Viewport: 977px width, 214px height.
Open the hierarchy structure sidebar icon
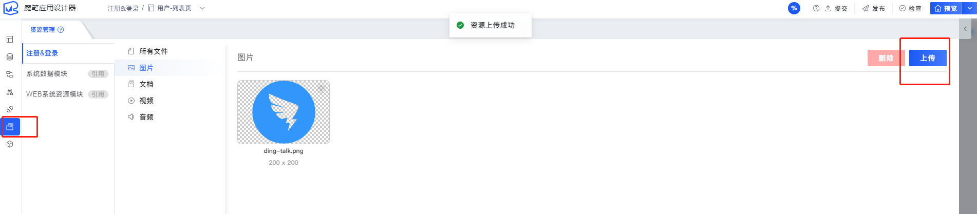pyautogui.click(x=10, y=92)
